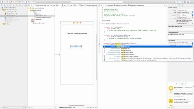
Task: Select LaunchScreen.storyboard in project navigator
Action: pos(13,20)
